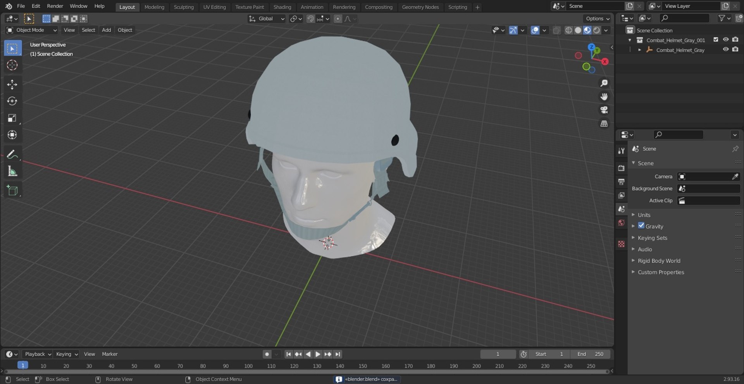
Task: Open the Options dropdown
Action: coord(598,19)
